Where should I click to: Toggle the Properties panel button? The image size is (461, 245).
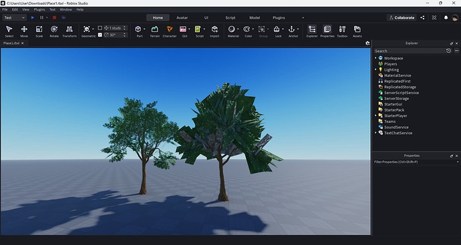[327, 31]
